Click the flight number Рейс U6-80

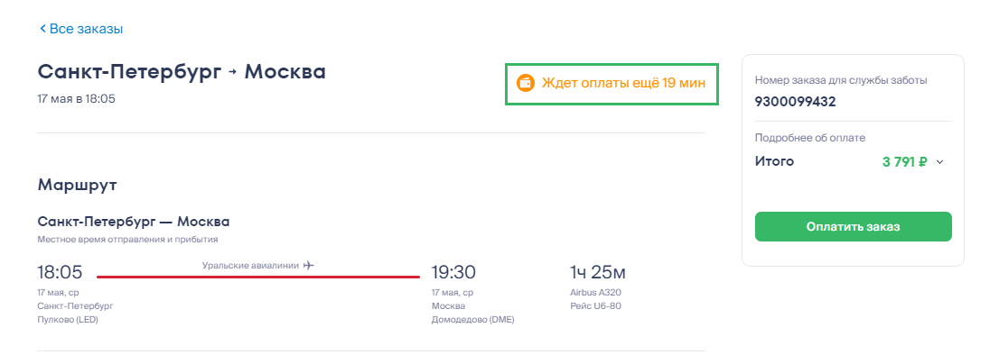(x=595, y=306)
